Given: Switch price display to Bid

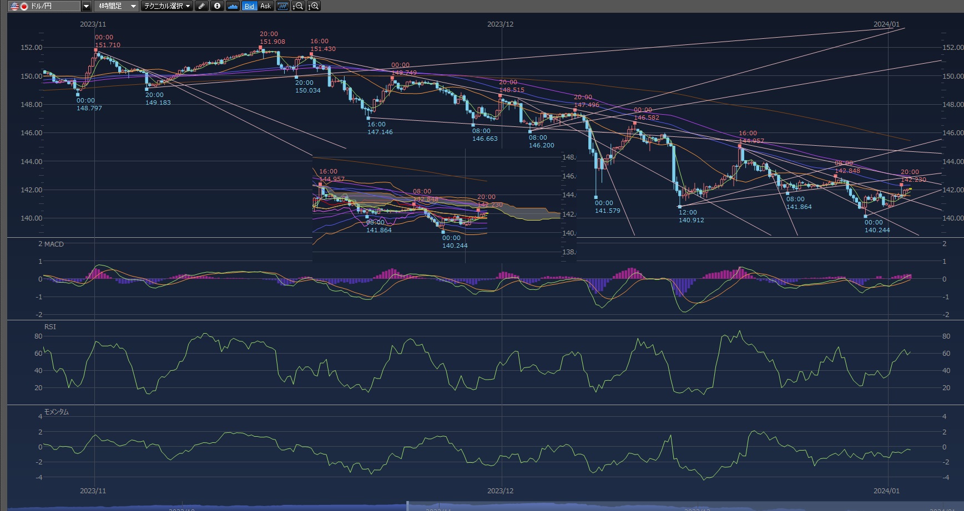Looking at the screenshot, I should (x=249, y=6).
